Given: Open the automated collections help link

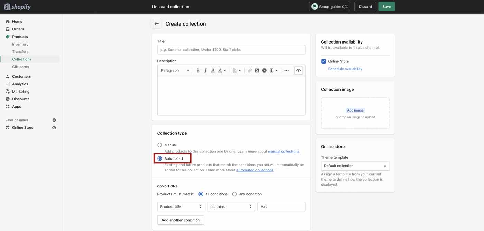Looking at the screenshot, I should click(x=255, y=170).
